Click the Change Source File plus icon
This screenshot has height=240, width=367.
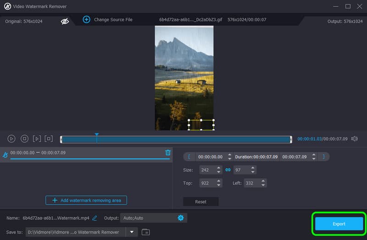click(x=86, y=19)
